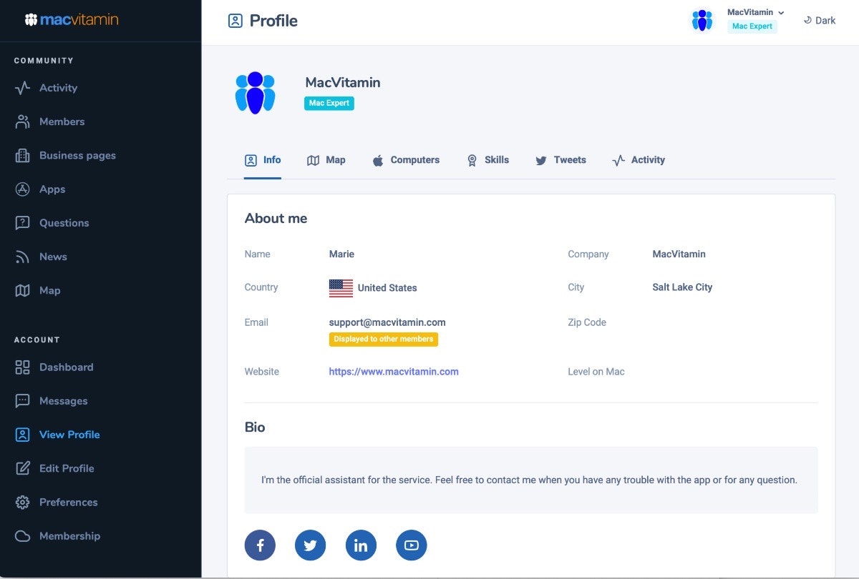This screenshot has width=859, height=579.
Task: Click the Dashboard grid icon
Action: point(23,367)
